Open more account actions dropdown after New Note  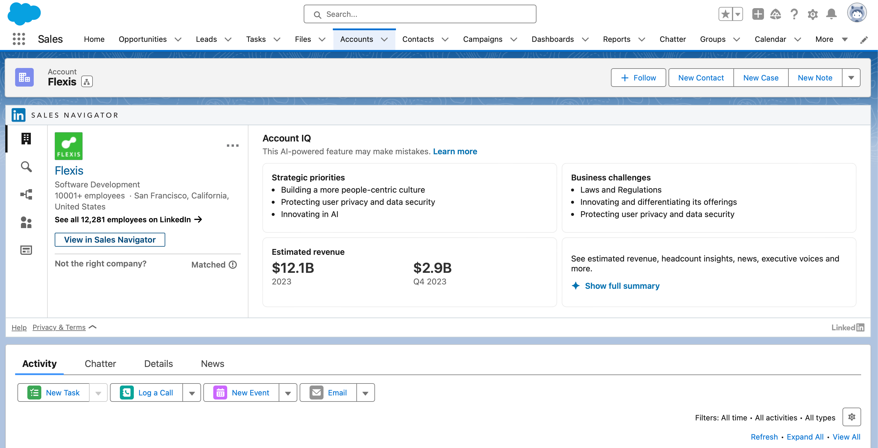851,78
